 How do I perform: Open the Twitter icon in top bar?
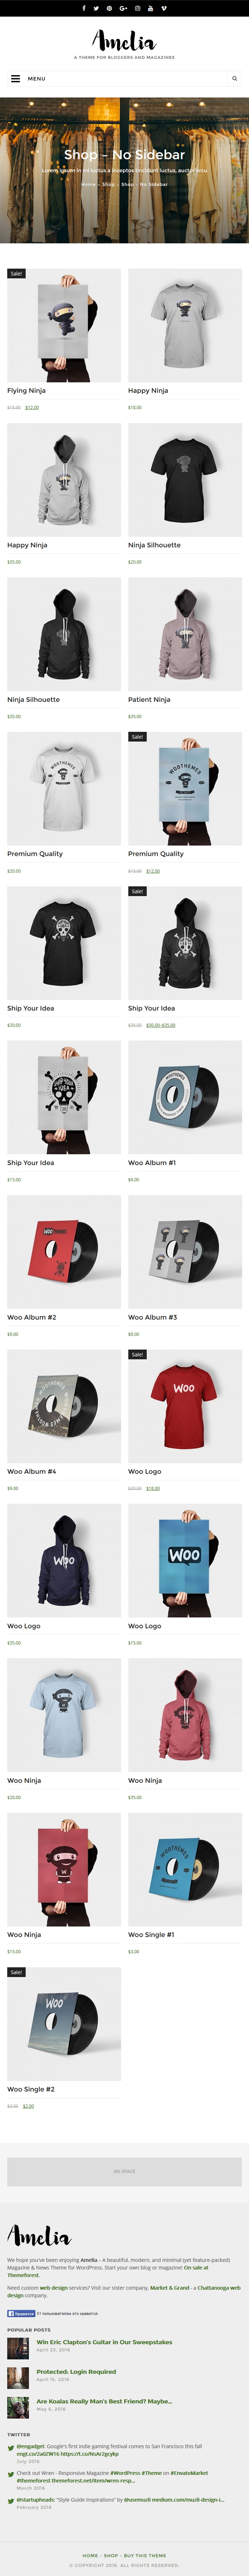click(96, 8)
